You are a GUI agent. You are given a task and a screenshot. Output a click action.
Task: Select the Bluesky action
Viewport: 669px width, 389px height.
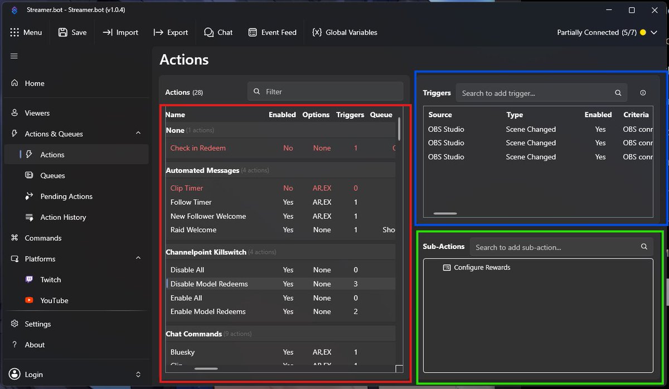[280, 352]
